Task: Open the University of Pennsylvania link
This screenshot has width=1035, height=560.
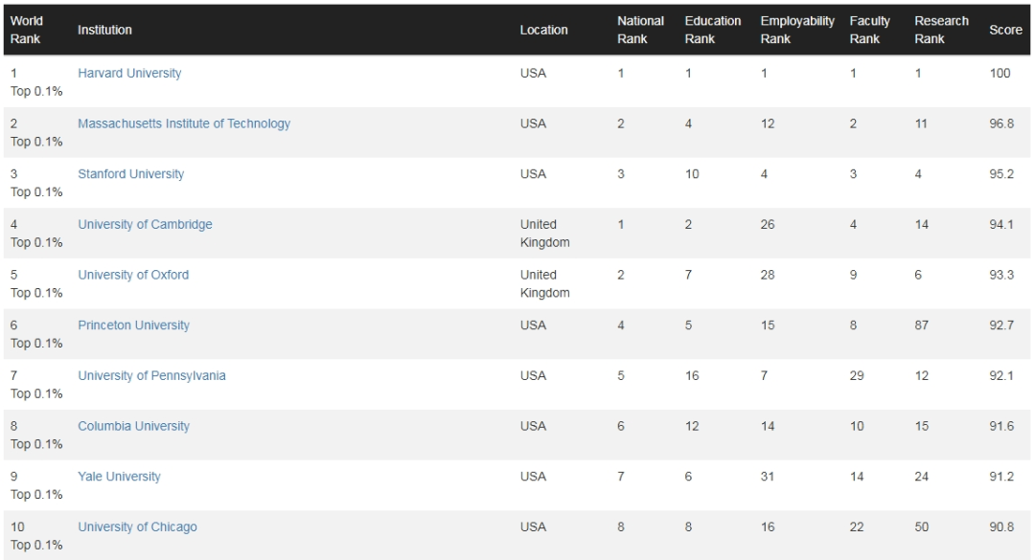Action: (151, 376)
